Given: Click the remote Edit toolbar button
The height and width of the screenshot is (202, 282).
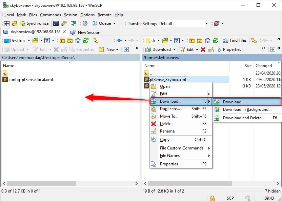Looking at the screenshot, I should pos(187,49).
